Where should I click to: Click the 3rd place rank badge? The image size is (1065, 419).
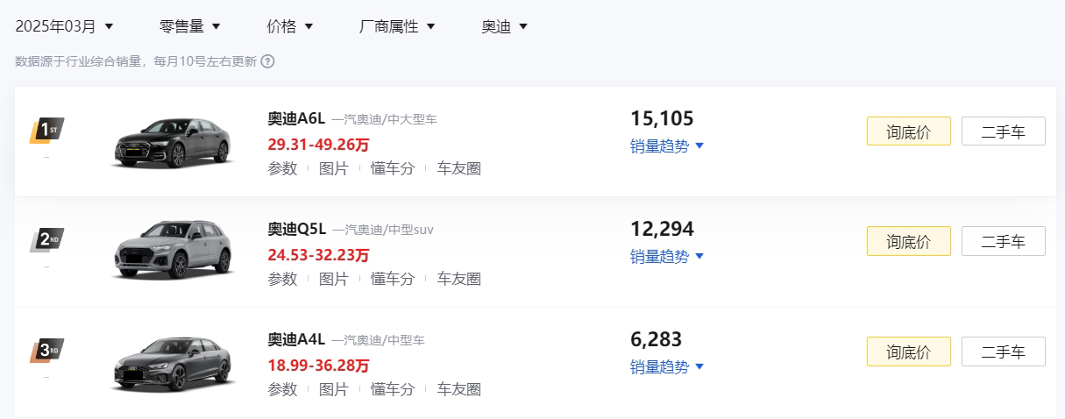click(46, 351)
